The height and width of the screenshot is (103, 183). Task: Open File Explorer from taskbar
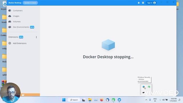tap(90, 100)
